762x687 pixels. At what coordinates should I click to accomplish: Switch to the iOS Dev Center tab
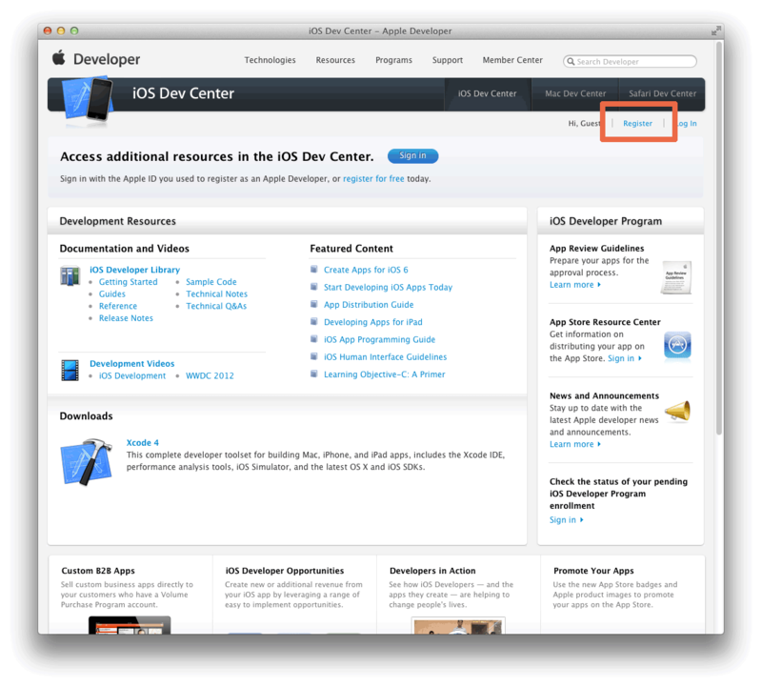[488, 93]
